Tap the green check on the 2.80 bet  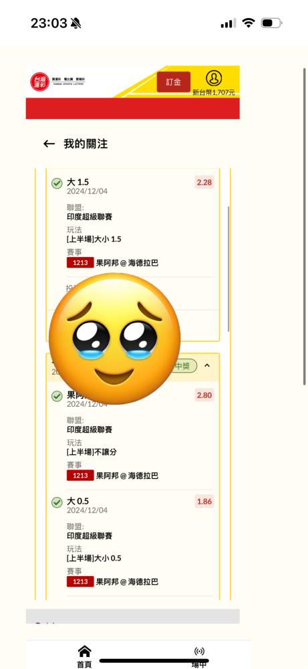click(x=57, y=396)
